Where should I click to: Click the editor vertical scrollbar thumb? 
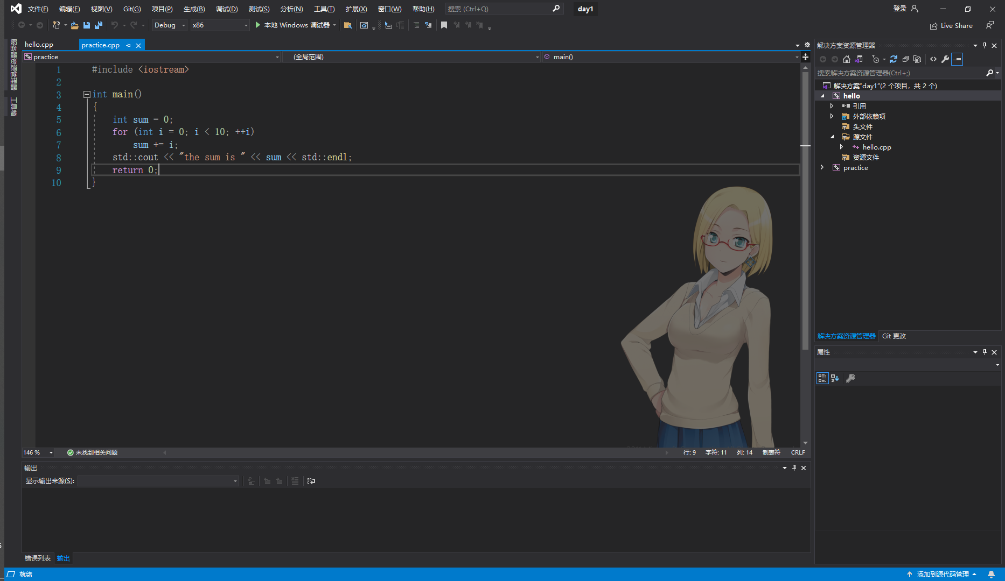805,210
